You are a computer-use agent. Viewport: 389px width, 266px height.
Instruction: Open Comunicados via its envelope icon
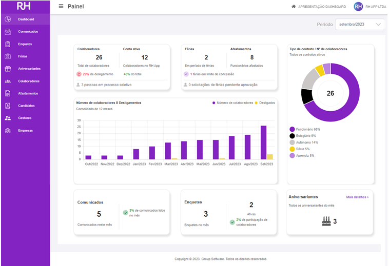(x=8, y=31)
